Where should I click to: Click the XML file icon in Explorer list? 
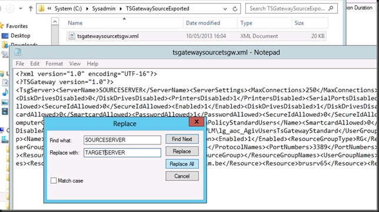click(x=72, y=36)
